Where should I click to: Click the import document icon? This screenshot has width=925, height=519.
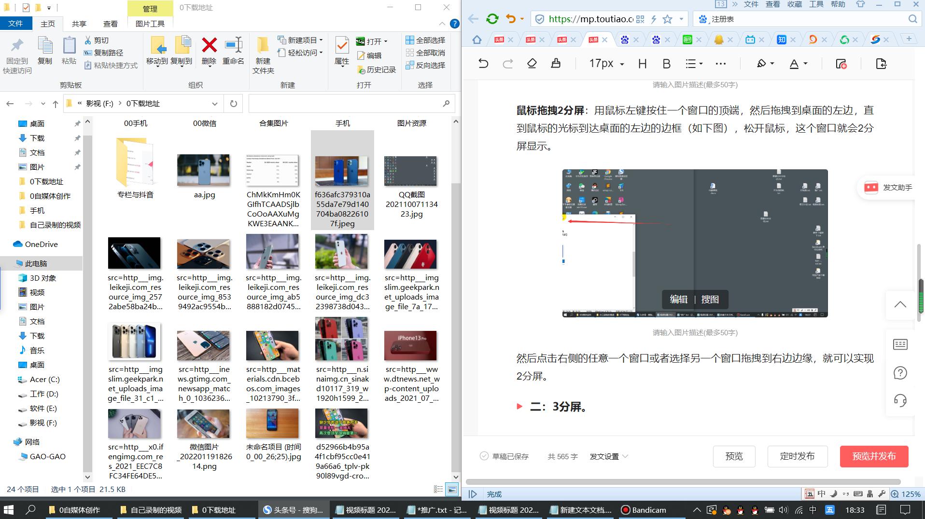tap(882, 63)
